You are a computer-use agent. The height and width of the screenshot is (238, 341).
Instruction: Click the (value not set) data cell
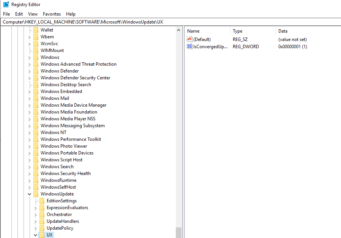pos(292,39)
